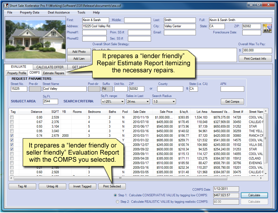Click the Last name field
The image size is (278, 213).
180,20
